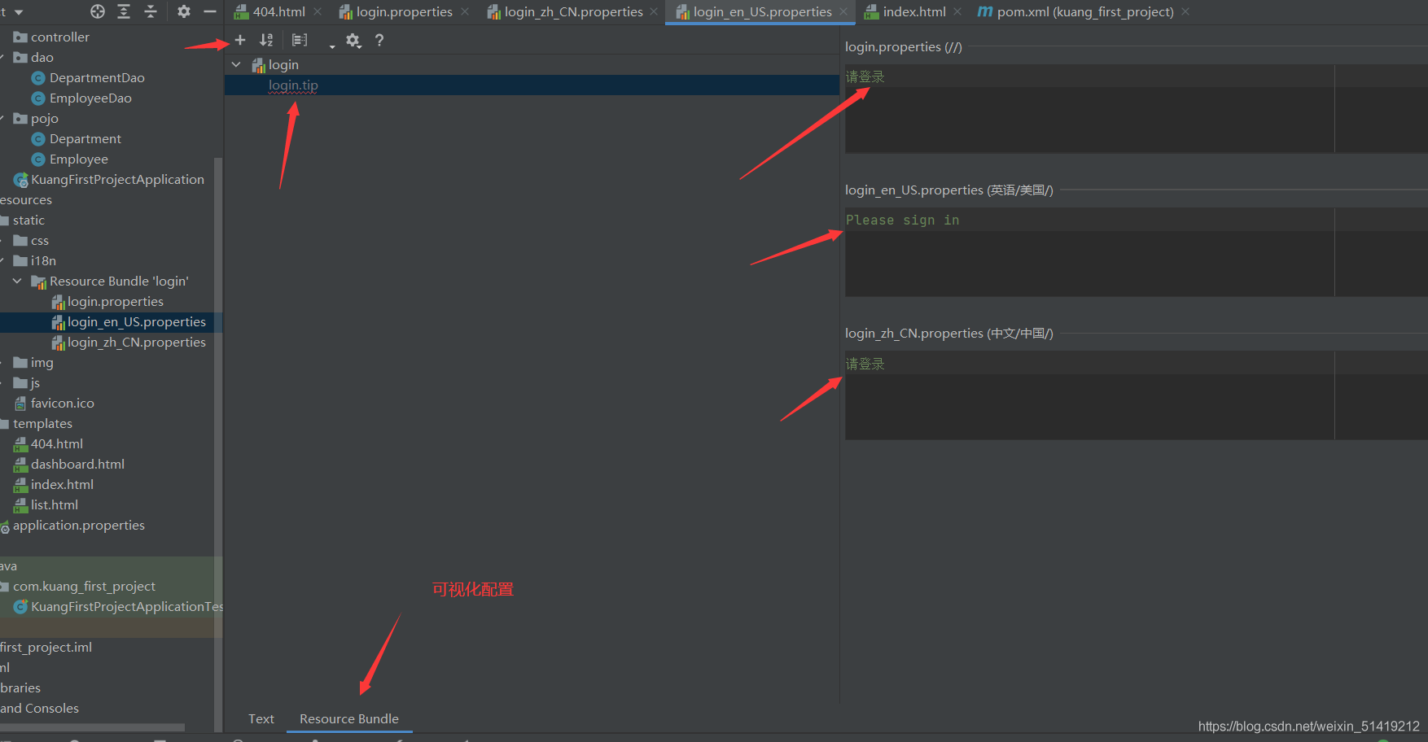Open the resource bundle editor gear menu
Viewport: 1428px width, 742px height.
point(353,40)
